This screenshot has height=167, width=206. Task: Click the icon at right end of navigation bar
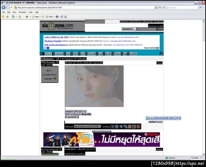coord(161,53)
